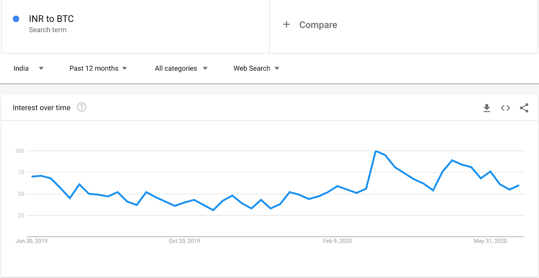Select the Search term label
Screen dimensions: 539x278
(48, 29)
